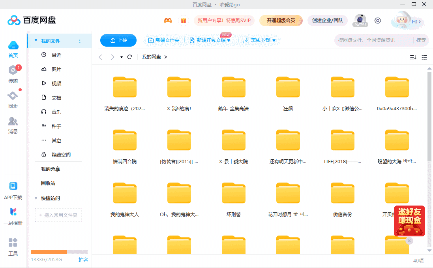Click the 开通超级会员 membership button
Screen dimensions: 433x268
(281, 20)
